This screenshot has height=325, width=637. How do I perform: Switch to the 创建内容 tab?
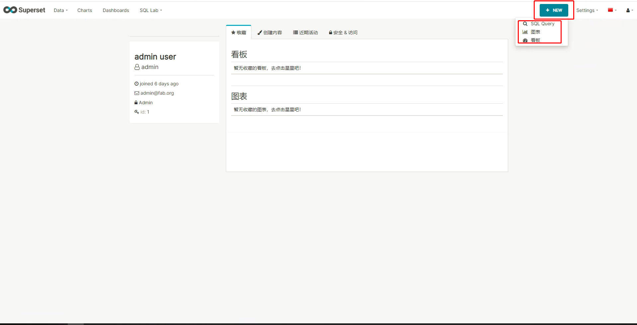coord(270,33)
